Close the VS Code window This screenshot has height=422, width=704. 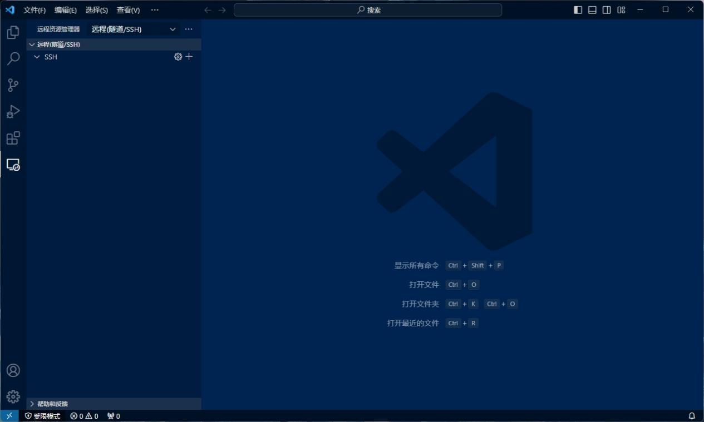(x=691, y=10)
